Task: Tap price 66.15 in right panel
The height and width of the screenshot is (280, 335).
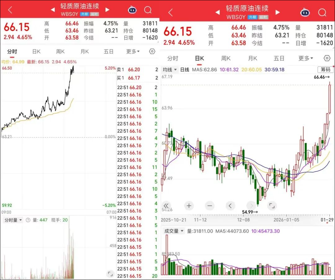Action: [x=178, y=31]
